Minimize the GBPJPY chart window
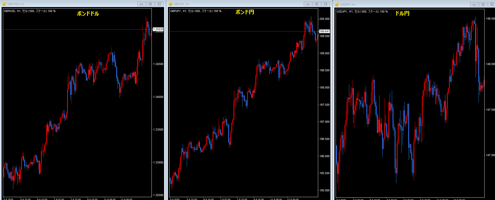 tap(308, 4)
